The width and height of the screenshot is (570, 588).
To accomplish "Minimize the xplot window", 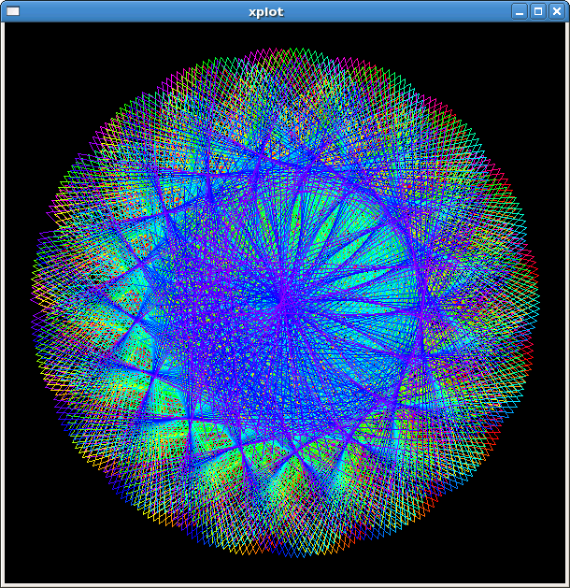I will tap(520, 11).
